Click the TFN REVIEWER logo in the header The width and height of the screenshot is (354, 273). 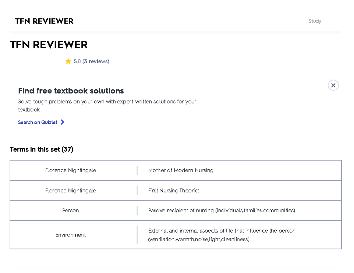click(x=44, y=21)
